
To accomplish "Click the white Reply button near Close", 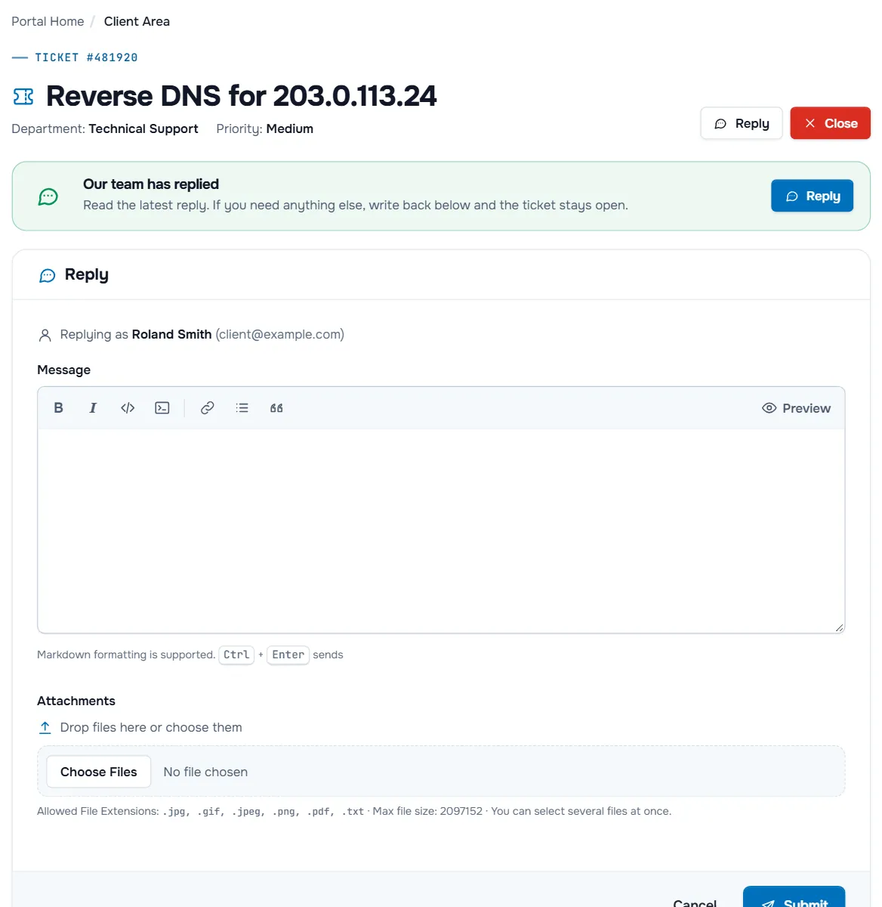I will [742, 123].
